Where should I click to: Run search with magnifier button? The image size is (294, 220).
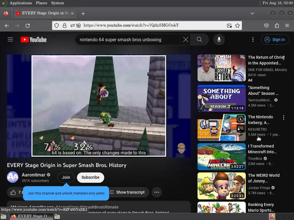point(200,40)
